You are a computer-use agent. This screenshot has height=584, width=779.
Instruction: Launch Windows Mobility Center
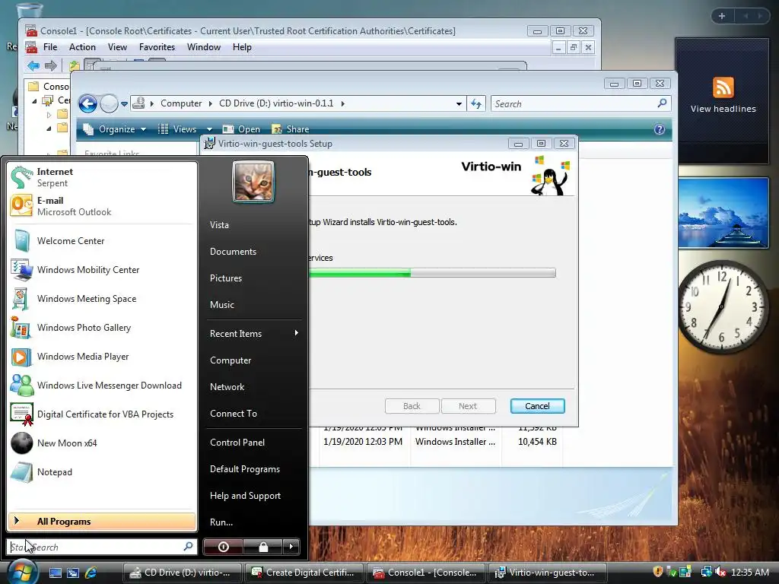click(x=102, y=270)
